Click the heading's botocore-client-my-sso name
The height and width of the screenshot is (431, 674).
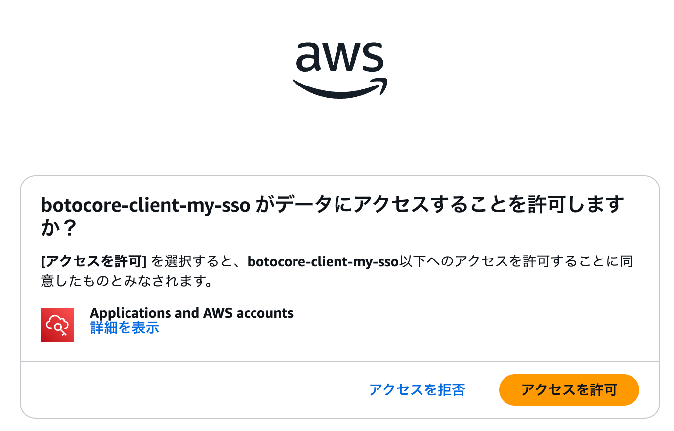[x=145, y=205]
